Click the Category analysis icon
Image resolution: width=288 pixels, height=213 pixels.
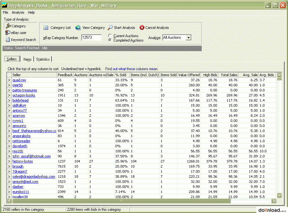[x=8, y=26]
